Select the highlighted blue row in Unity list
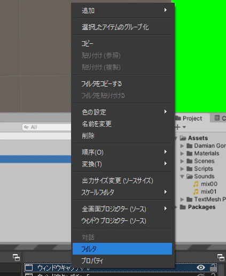 pos(36,159)
